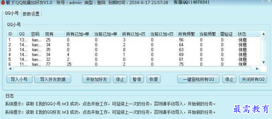Click the horizontal scrollbar right arrow
Viewport: 272px width, 119px height.
[x=257, y=69]
